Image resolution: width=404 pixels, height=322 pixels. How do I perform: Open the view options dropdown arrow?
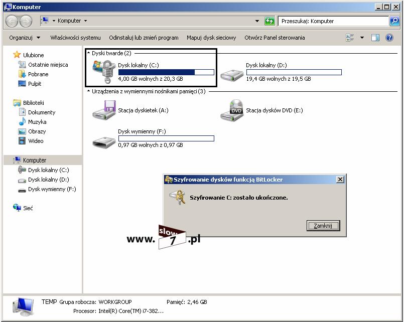(362, 38)
